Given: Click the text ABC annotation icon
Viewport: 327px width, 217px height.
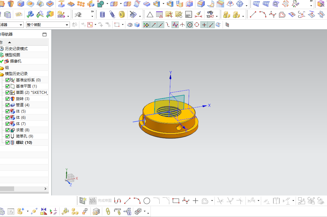Looking at the screenshot, I should [x=61, y=15].
